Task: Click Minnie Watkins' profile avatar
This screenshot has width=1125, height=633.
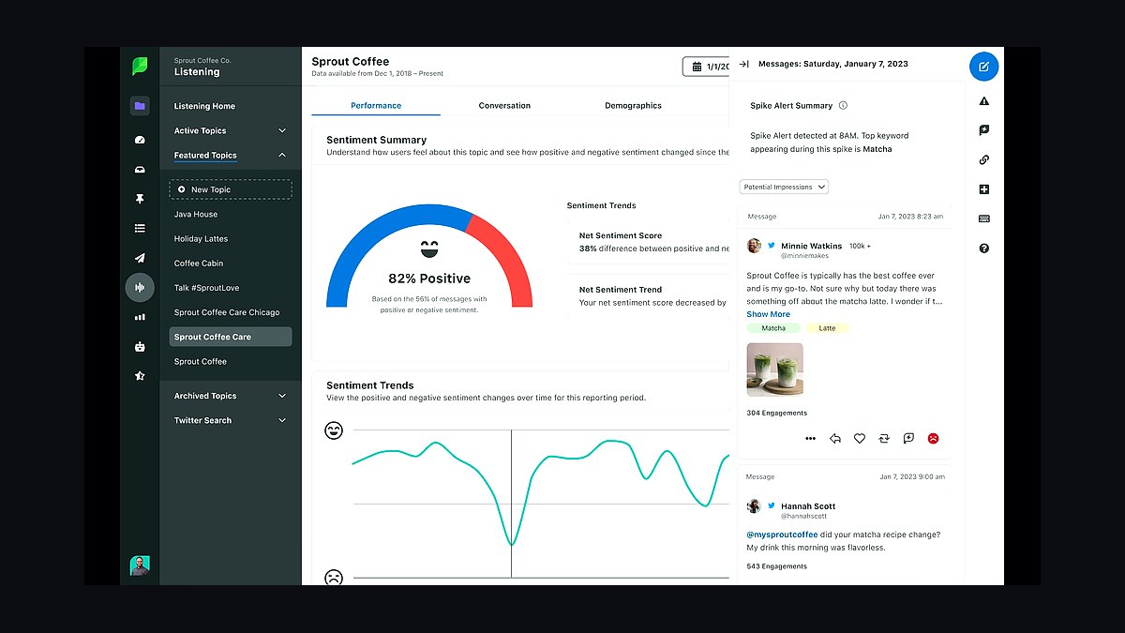Action: (x=754, y=246)
